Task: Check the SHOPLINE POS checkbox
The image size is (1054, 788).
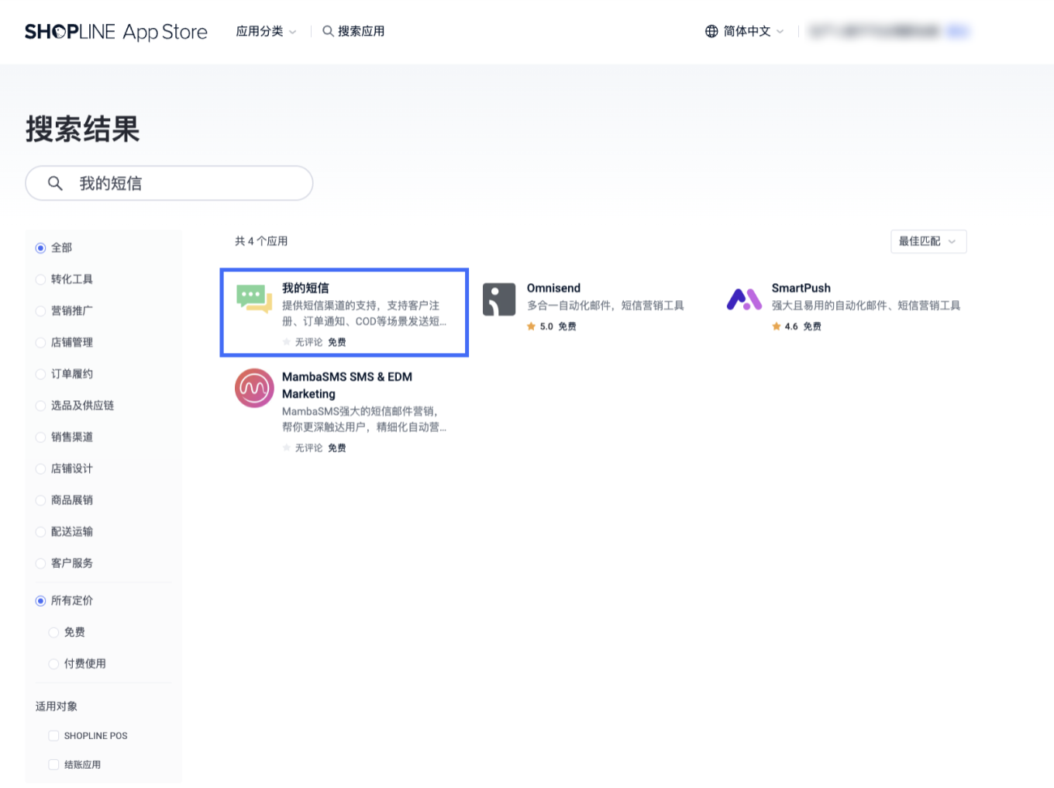Action: pos(53,735)
